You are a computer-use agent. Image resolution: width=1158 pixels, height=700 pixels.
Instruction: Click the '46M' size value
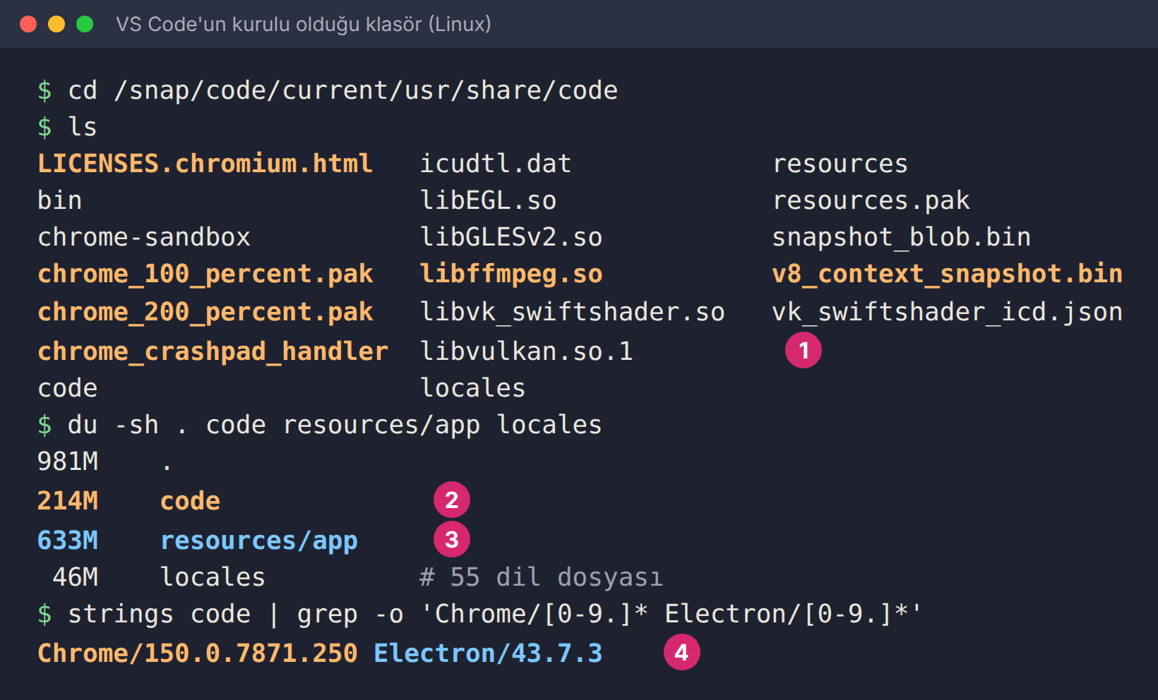(76, 577)
